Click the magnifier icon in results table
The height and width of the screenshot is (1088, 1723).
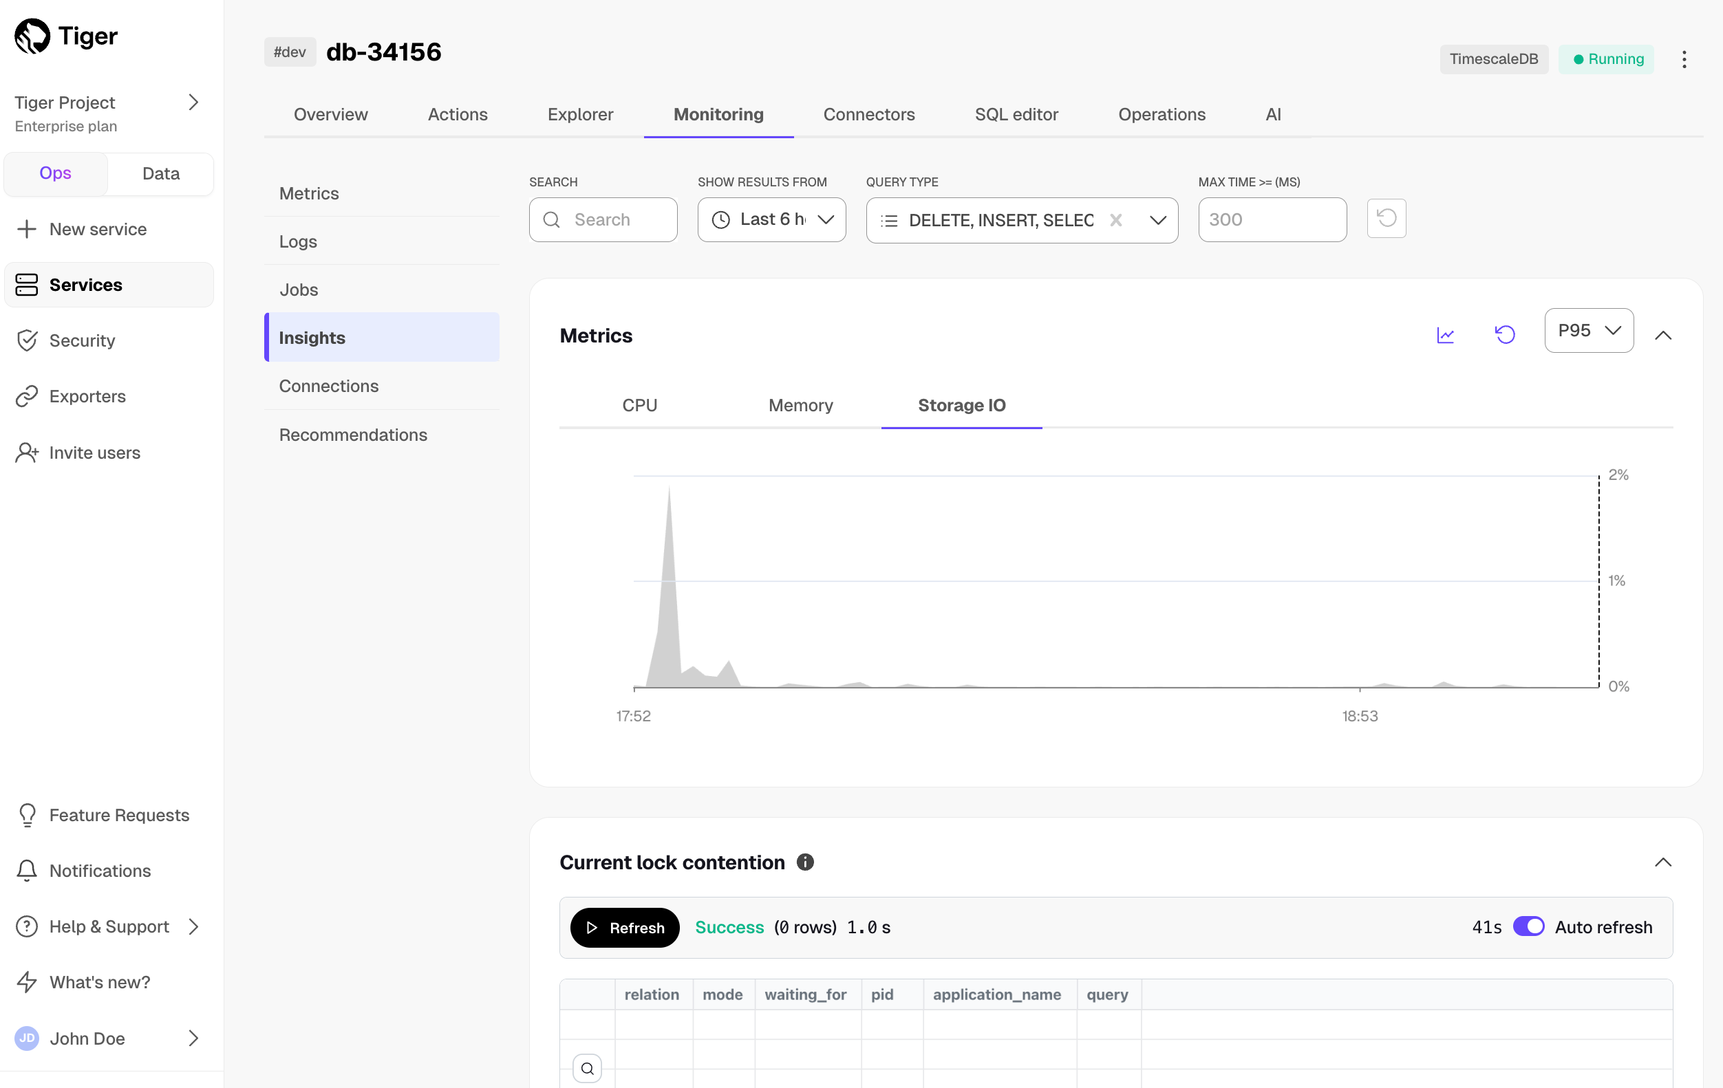(587, 1068)
